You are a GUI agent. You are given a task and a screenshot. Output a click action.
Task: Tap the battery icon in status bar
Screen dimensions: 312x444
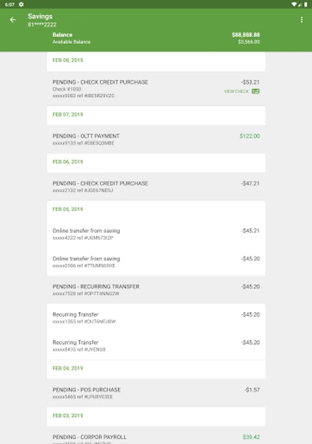click(306, 4)
